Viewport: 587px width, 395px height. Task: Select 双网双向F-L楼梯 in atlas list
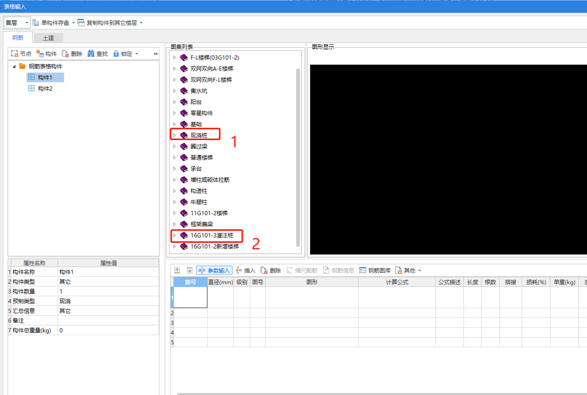[x=211, y=80]
